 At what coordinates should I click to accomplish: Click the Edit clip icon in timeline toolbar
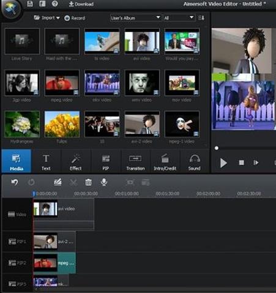pyautogui.click(x=58, y=182)
